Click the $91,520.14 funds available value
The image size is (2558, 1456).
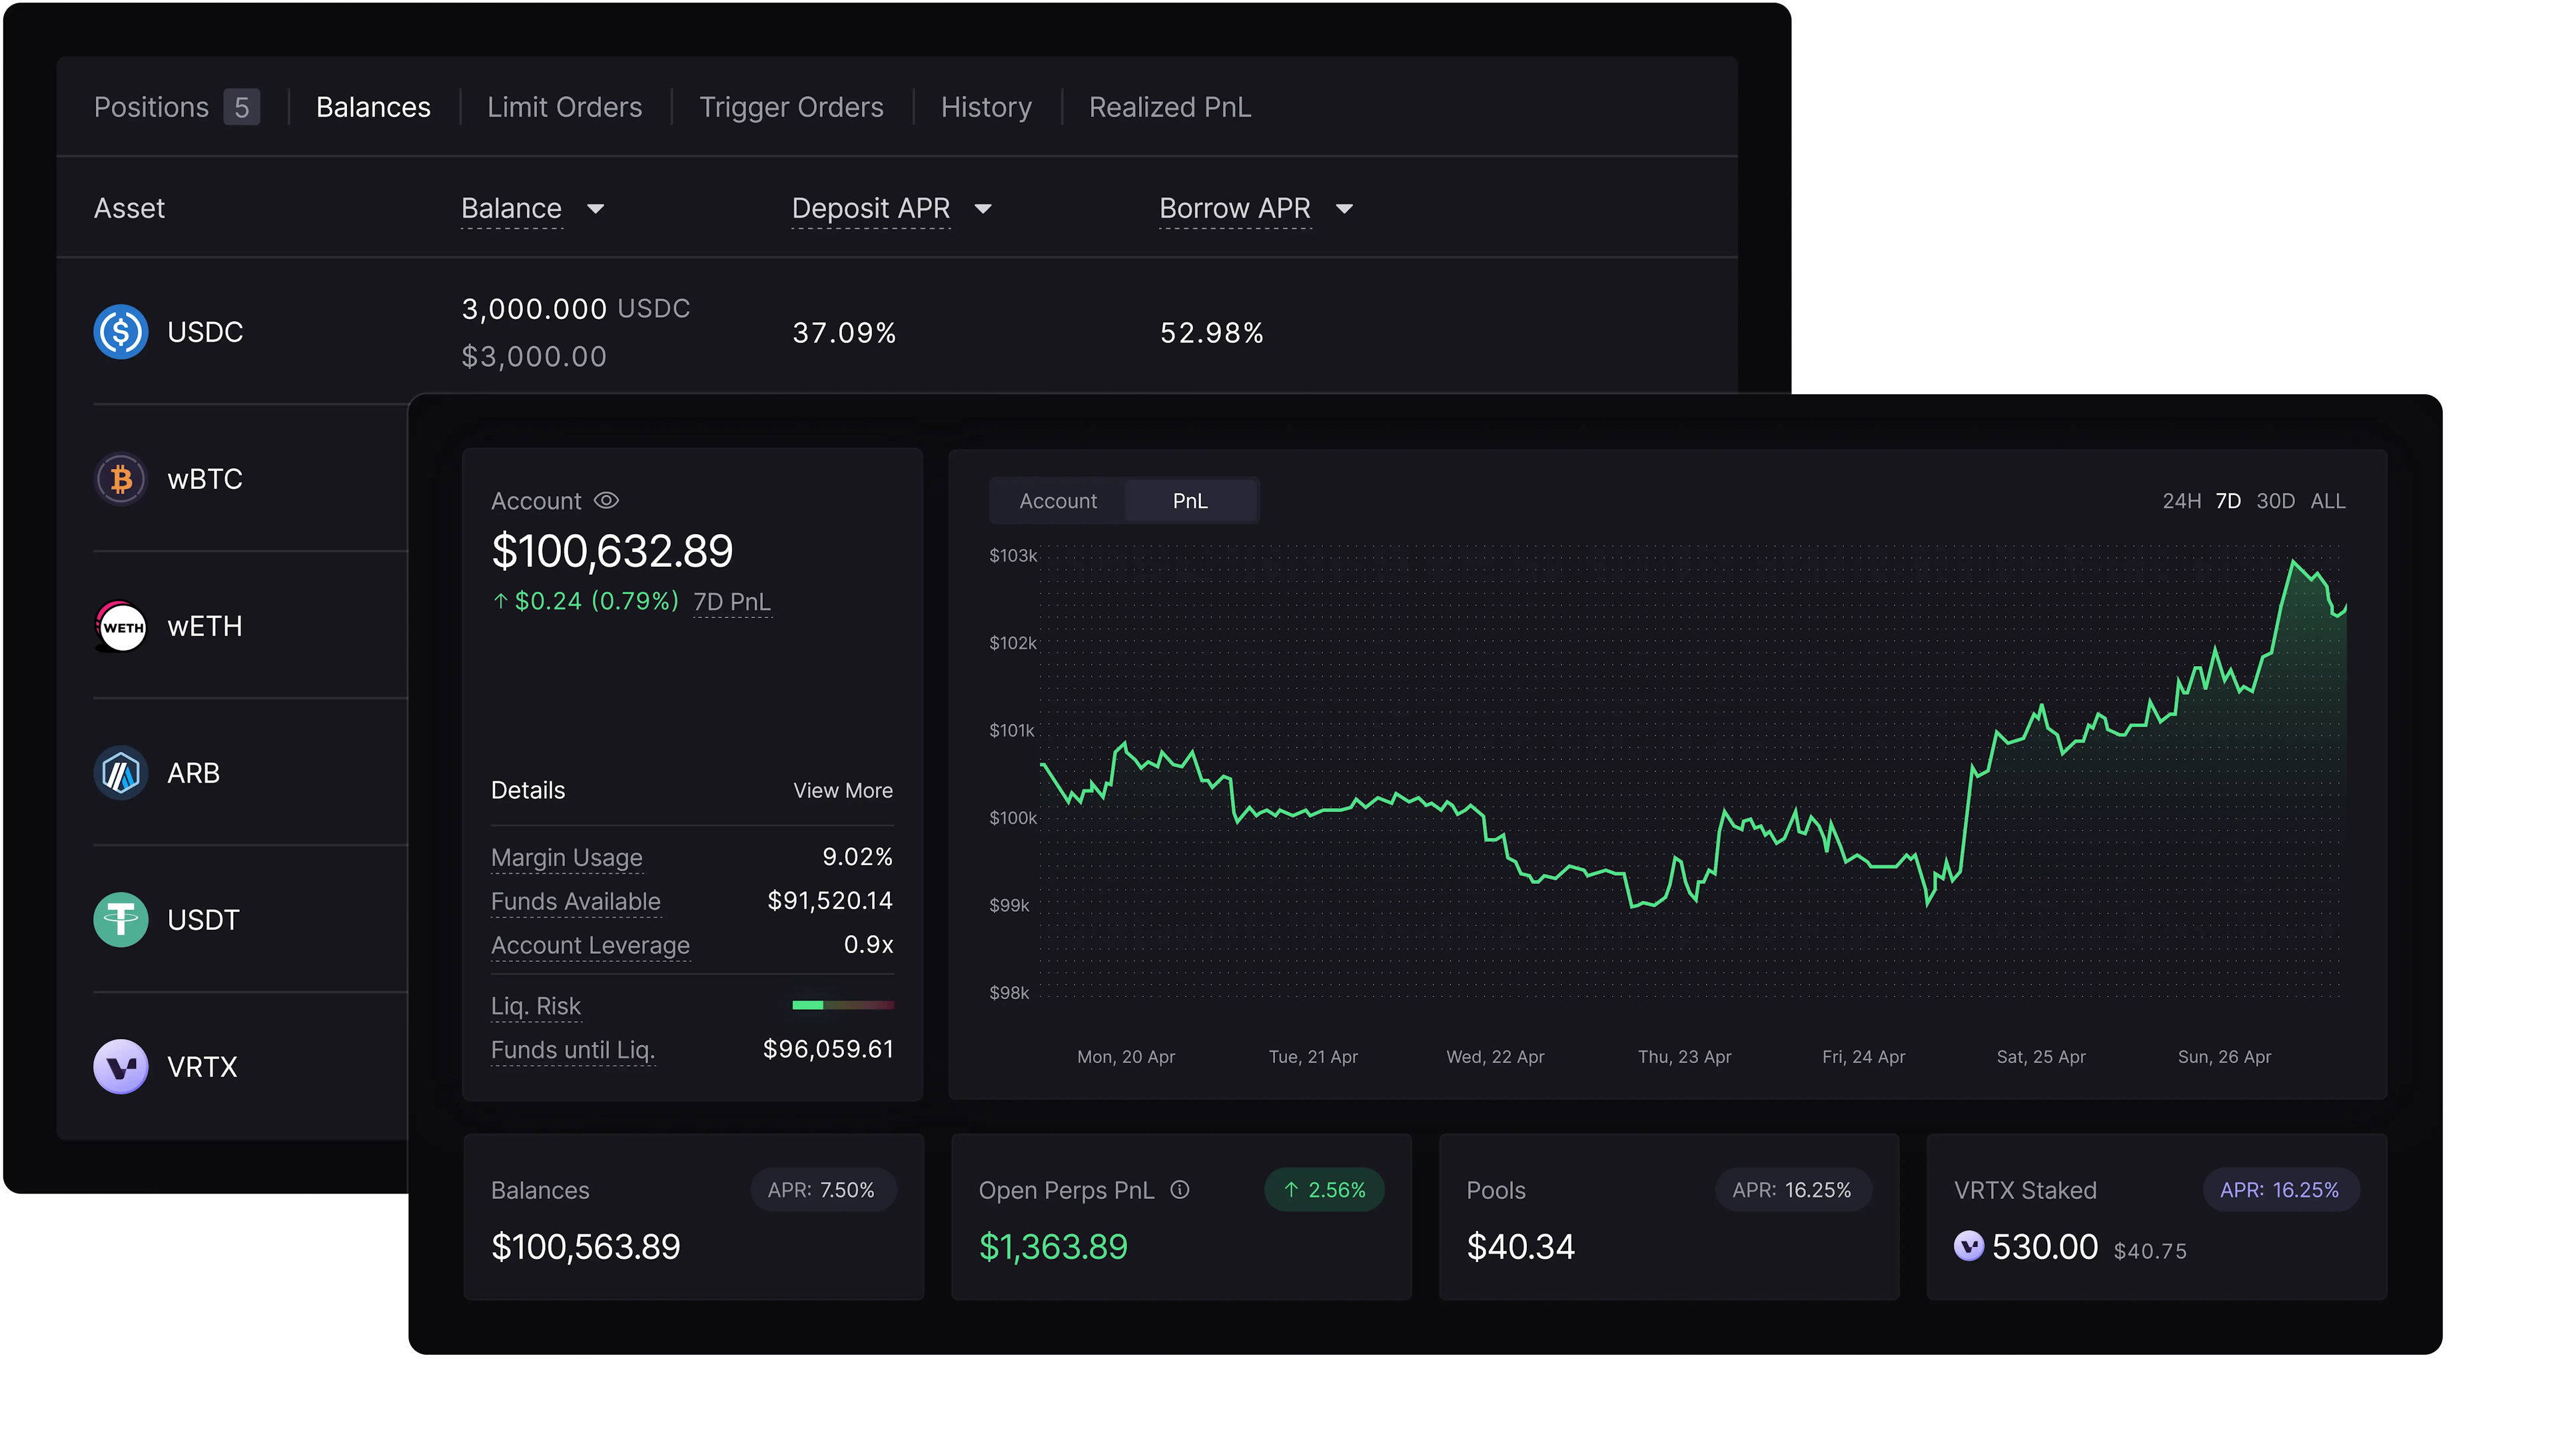tap(829, 900)
